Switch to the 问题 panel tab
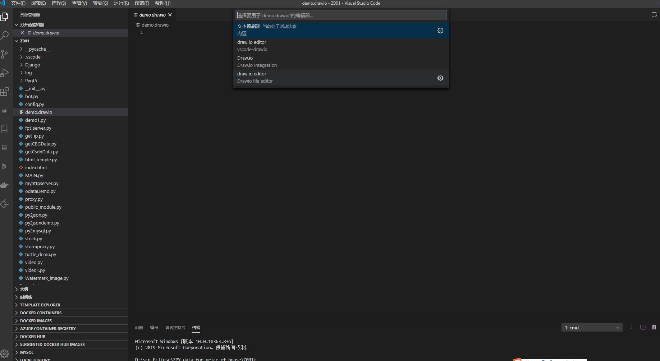This screenshot has height=361, width=660. click(x=139, y=328)
